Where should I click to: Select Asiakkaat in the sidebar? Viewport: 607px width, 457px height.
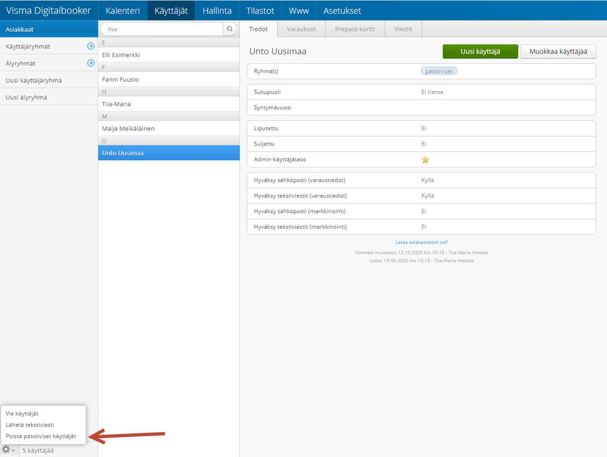pyautogui.click(x=49, y=29)
